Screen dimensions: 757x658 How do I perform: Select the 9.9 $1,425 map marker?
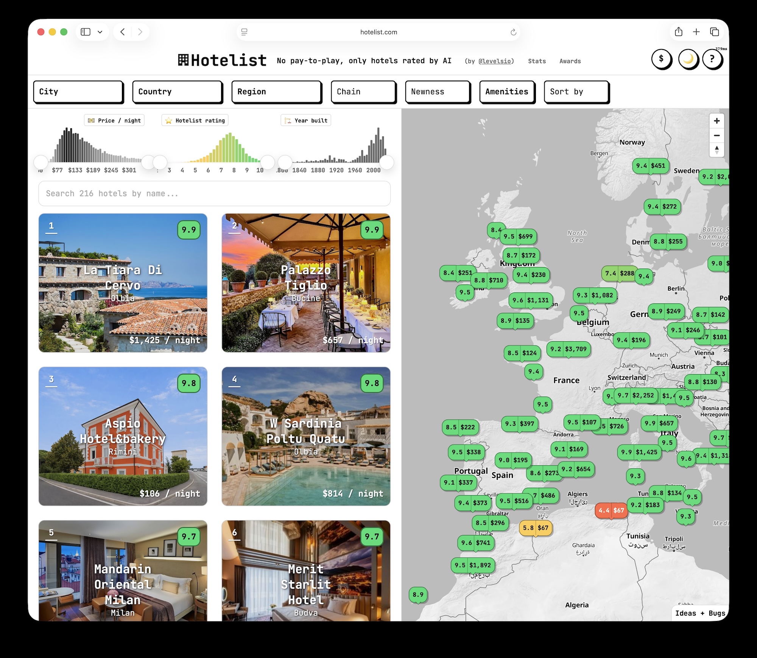point(639,452)
